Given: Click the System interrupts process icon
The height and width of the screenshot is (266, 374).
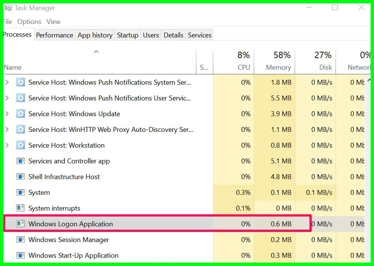Looking at the screenshot, I should tap(21, 208).
